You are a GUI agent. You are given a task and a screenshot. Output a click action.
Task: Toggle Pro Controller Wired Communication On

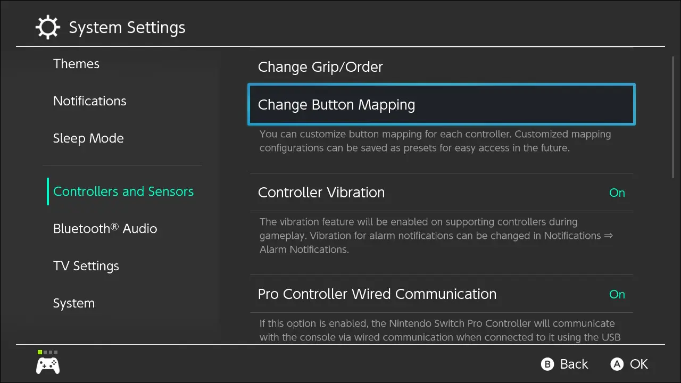click(x=617, y=294)
